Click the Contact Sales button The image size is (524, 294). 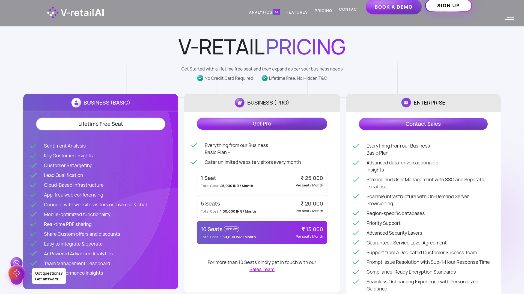[423, 124]
